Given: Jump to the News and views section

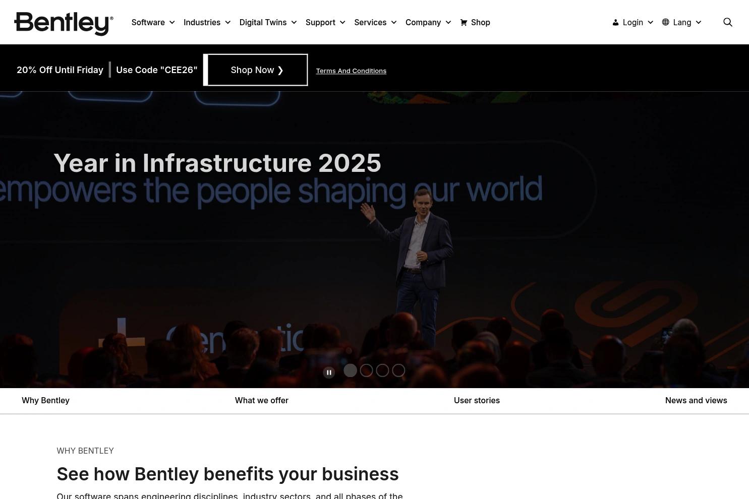Looking at the screenshot, I should [696, 400].
